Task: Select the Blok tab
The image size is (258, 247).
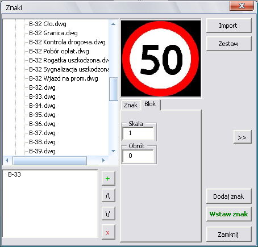Action: 151,104
